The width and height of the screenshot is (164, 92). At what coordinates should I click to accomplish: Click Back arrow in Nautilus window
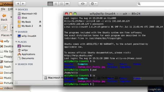(4, 17)
